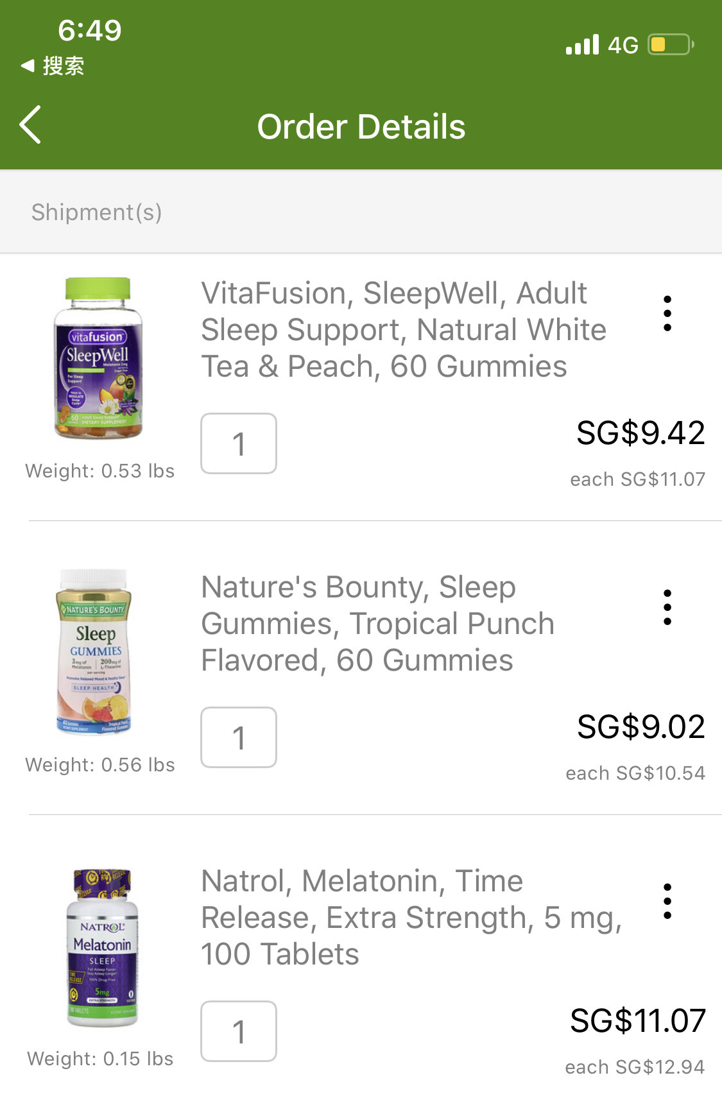Open the more options for Natrol Melatonin
The height and width of the screenshot is (1098, 722).
[x=667, y=901]
